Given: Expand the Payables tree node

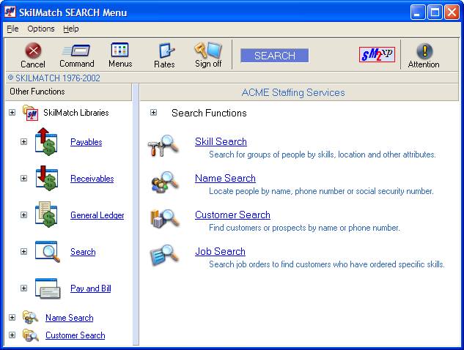Looking at the screenshot, I should click(23, 141).
